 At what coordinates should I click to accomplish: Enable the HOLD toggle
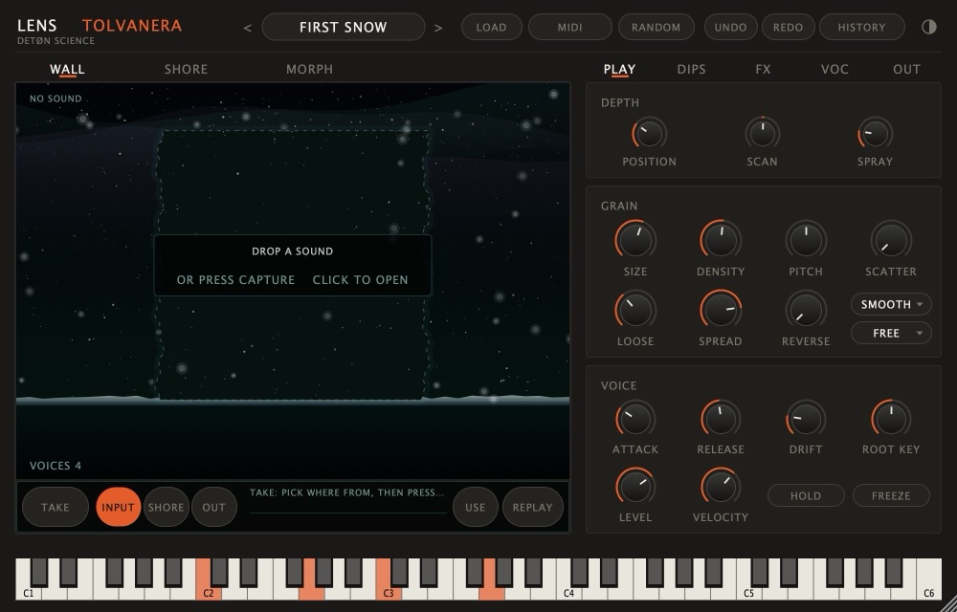pos(806,495)
